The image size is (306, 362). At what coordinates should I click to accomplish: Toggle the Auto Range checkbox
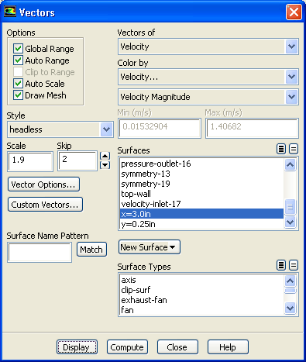(x=18, y=60)
